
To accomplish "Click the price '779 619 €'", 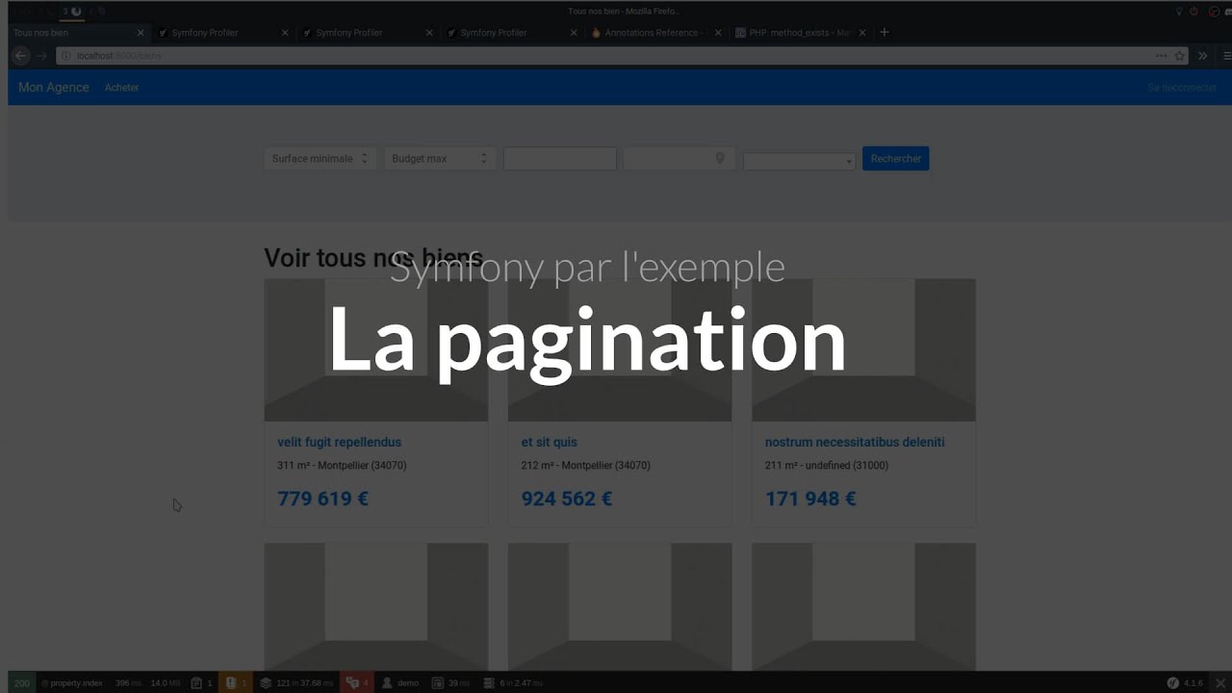I will pos(323,499).
